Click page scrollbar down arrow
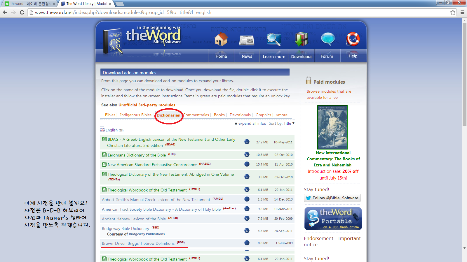The height and width of the screenshot is (262, 467). [464, 248]
